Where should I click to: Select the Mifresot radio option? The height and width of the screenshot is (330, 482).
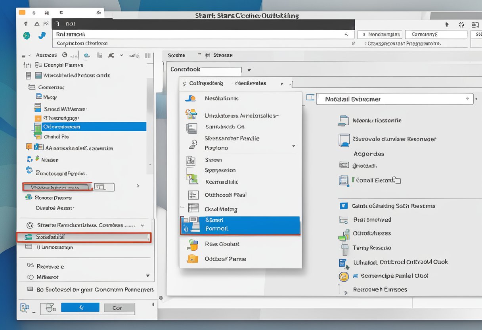(30, 277)
